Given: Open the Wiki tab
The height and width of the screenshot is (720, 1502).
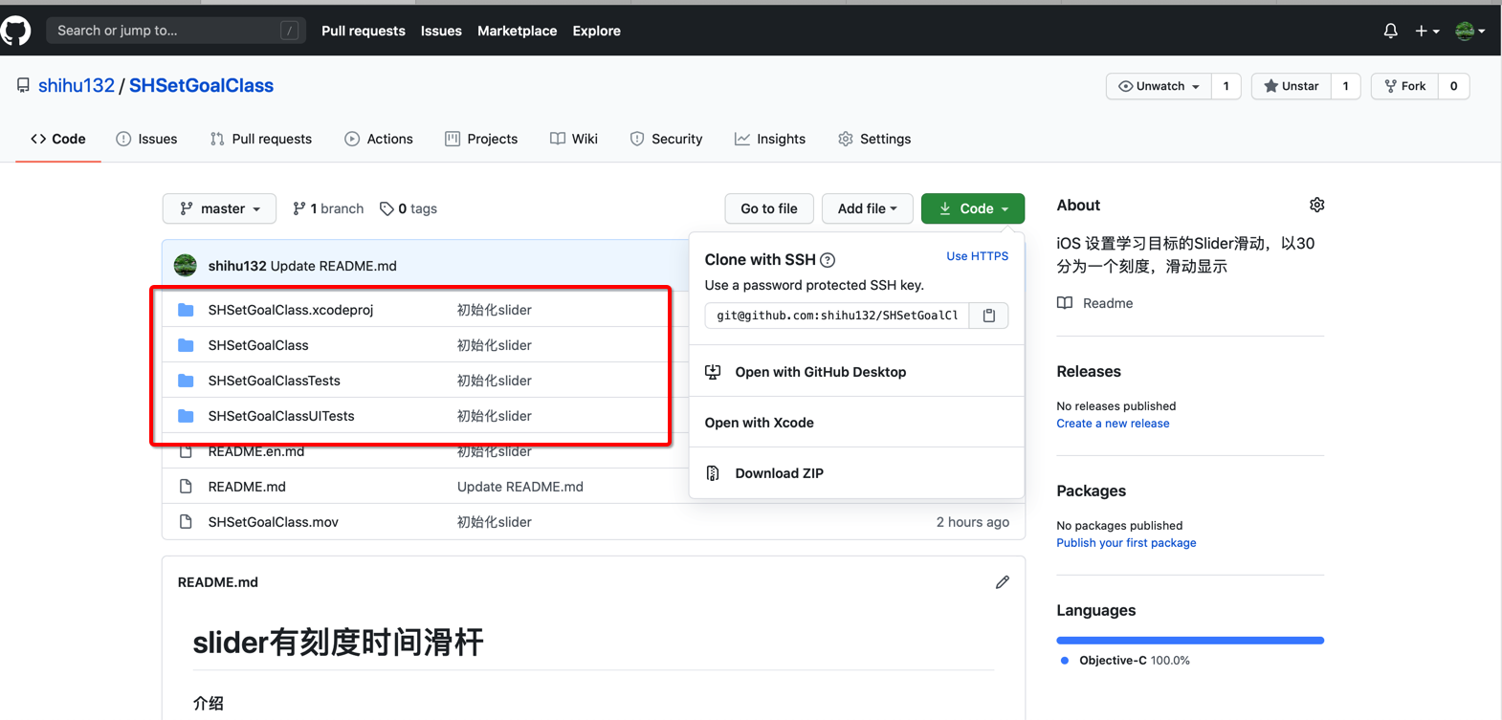Looking at the screenshot, I should pyautogui.click(x=574, y=139).
